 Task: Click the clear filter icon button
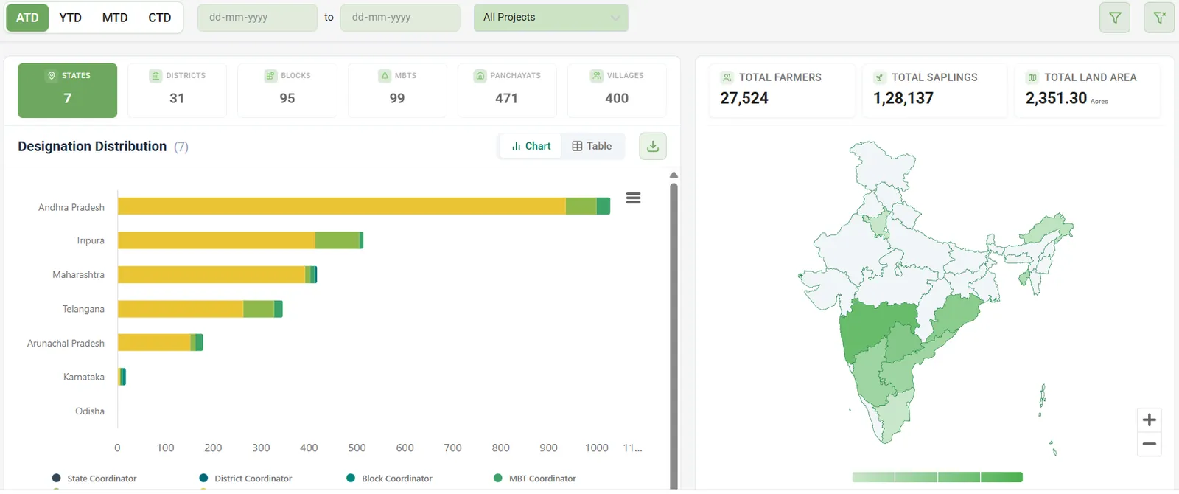(1159, 18)
